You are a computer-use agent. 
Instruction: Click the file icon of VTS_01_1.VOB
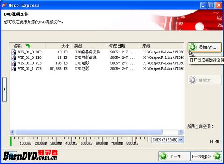14,69
